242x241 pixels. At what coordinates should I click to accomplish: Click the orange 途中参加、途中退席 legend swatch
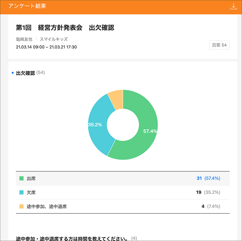22,207
